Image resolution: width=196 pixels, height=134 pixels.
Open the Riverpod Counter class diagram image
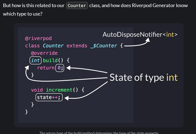tap(99, 75)
